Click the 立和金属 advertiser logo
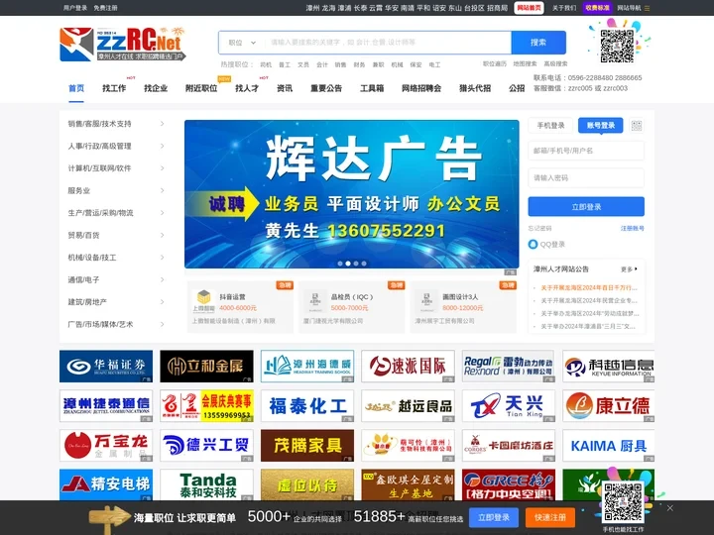The image size is (714, 535). tap(206, 367)
